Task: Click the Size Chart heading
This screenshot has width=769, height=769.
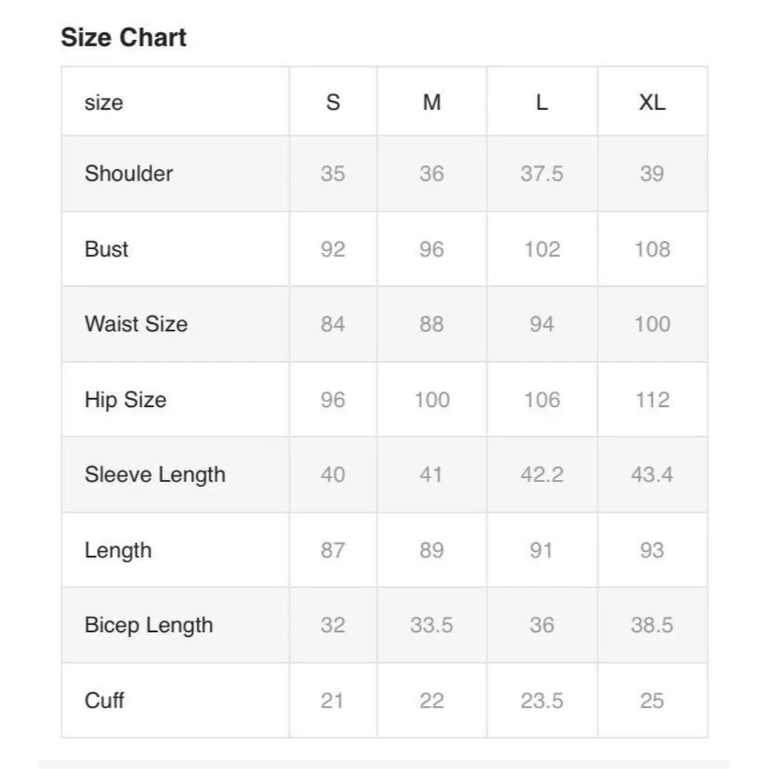Action: 124,38
